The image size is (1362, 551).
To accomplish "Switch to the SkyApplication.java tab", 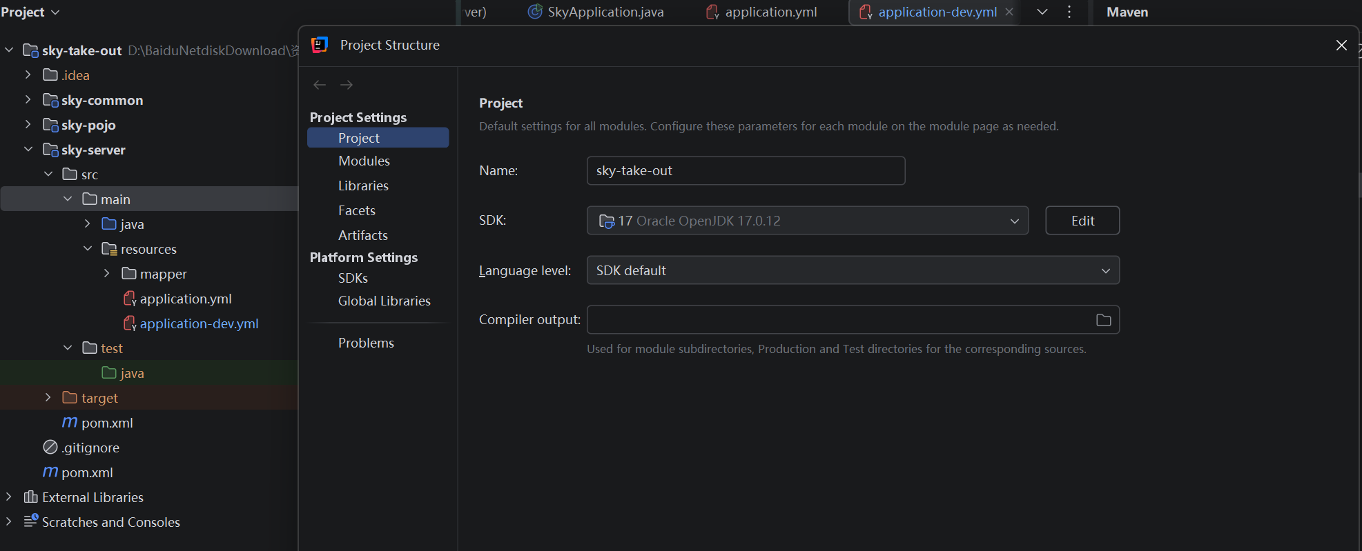I will (596, 12).
